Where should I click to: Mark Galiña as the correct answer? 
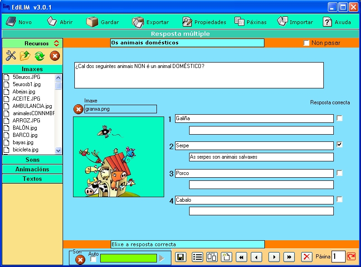340,118
